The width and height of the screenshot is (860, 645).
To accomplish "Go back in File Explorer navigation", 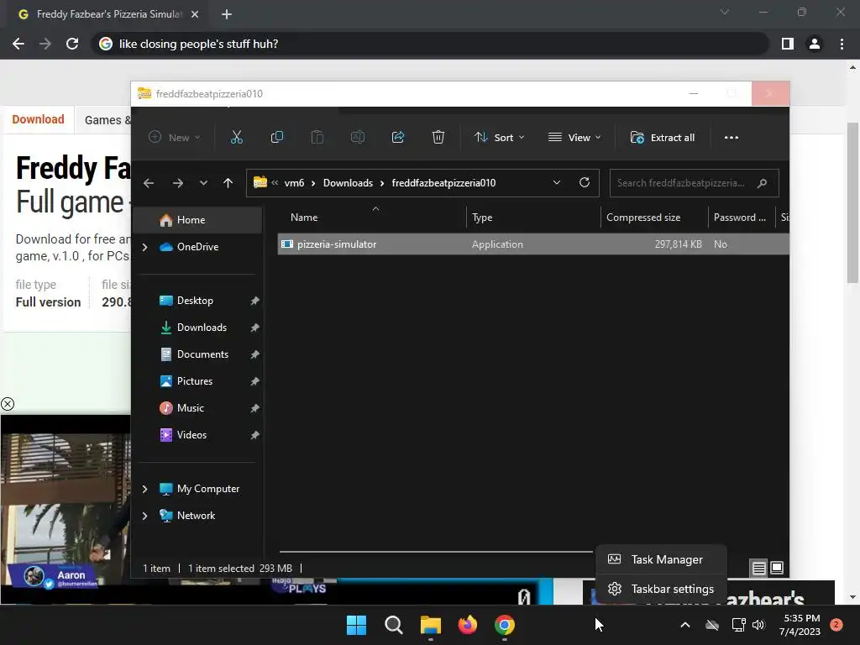I will [x=149, y=183].
